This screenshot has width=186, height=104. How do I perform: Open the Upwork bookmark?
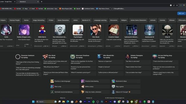click(77, 9)
